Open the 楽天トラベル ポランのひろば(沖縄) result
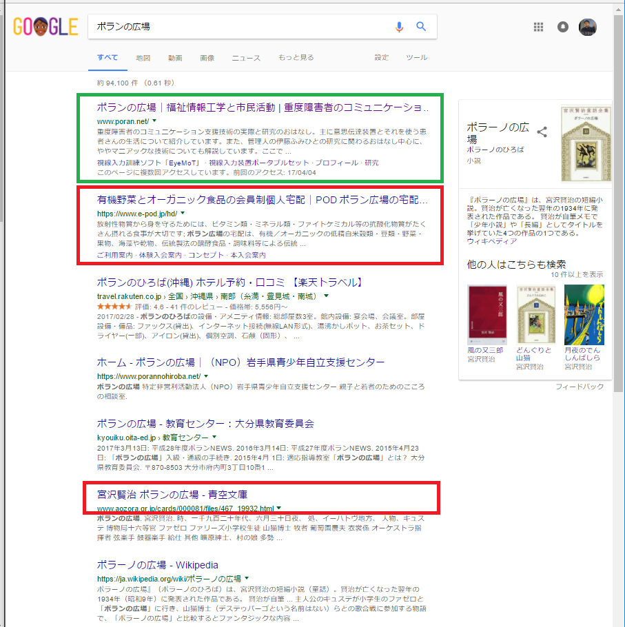Screen dimensions: 625x627 [x=230, y=282]
